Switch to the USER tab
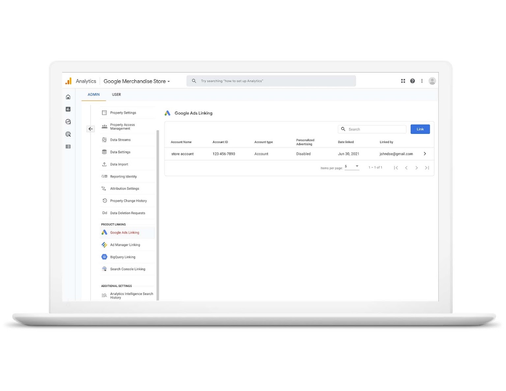506x391 pixels. click(x=116, y=95)
